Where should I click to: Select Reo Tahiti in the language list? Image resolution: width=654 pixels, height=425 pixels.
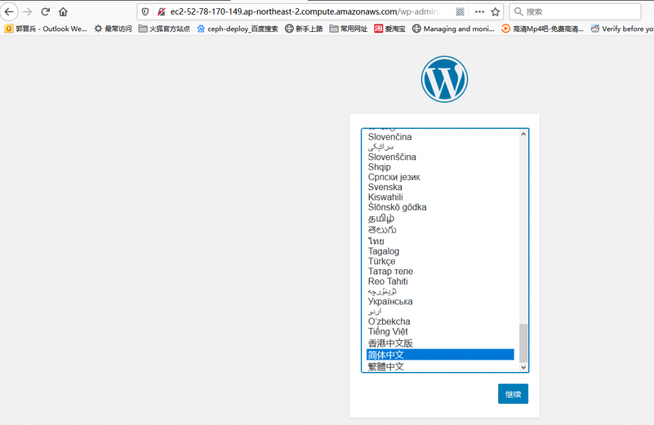click(x=441, y=281)
